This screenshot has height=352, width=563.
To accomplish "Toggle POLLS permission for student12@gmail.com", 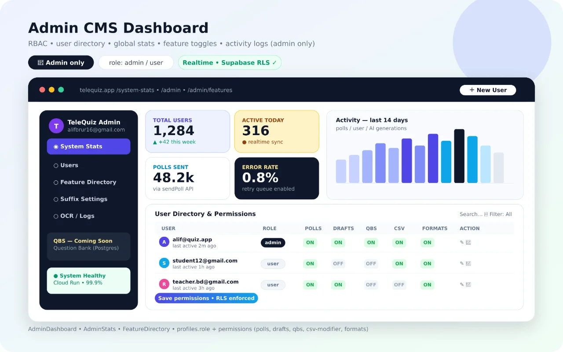I will 310,264.
